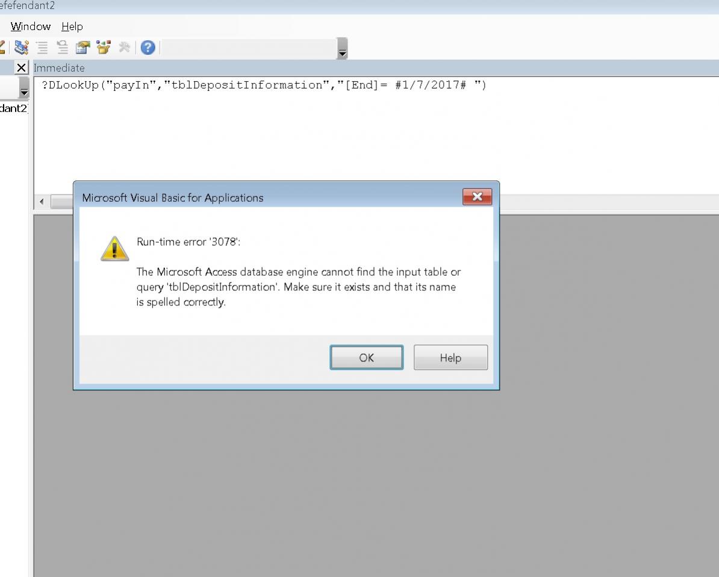Click the DLookUp line in Immediate window

pos(264,86)
